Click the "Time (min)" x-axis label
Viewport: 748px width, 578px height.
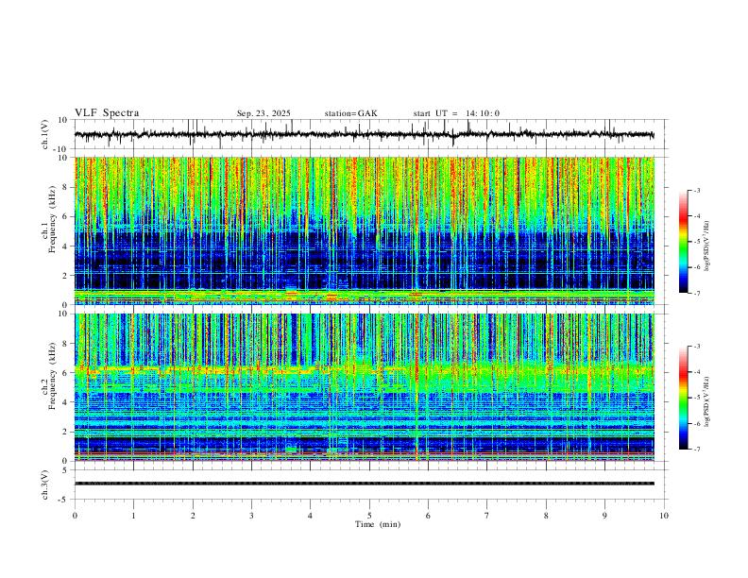pyautogui.click(x=378, y=524)
